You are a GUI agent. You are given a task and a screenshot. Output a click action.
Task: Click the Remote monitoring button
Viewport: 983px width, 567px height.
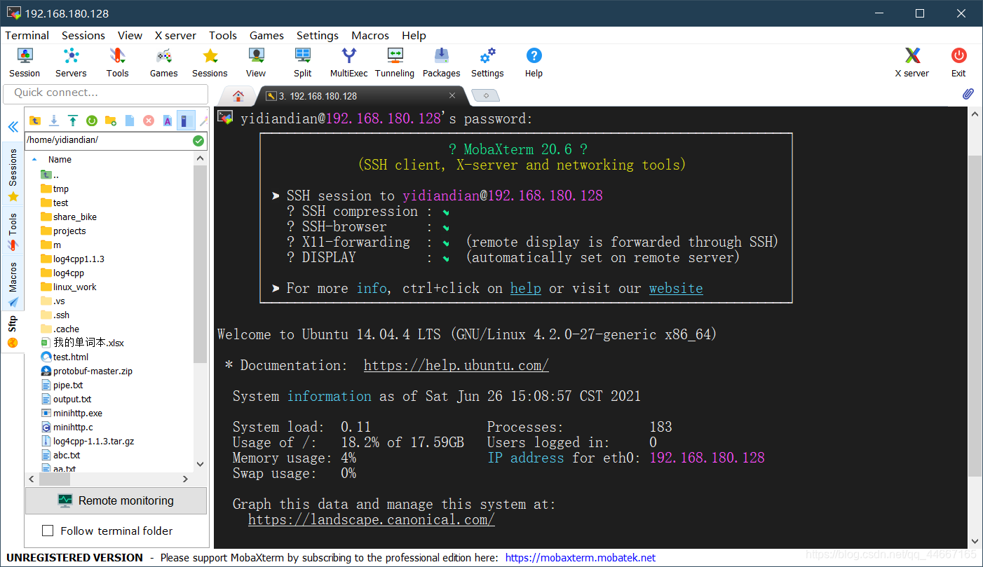(x=116, y=500)
